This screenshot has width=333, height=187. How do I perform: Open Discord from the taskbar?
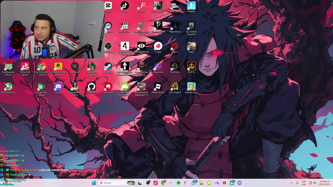(240, 183)
